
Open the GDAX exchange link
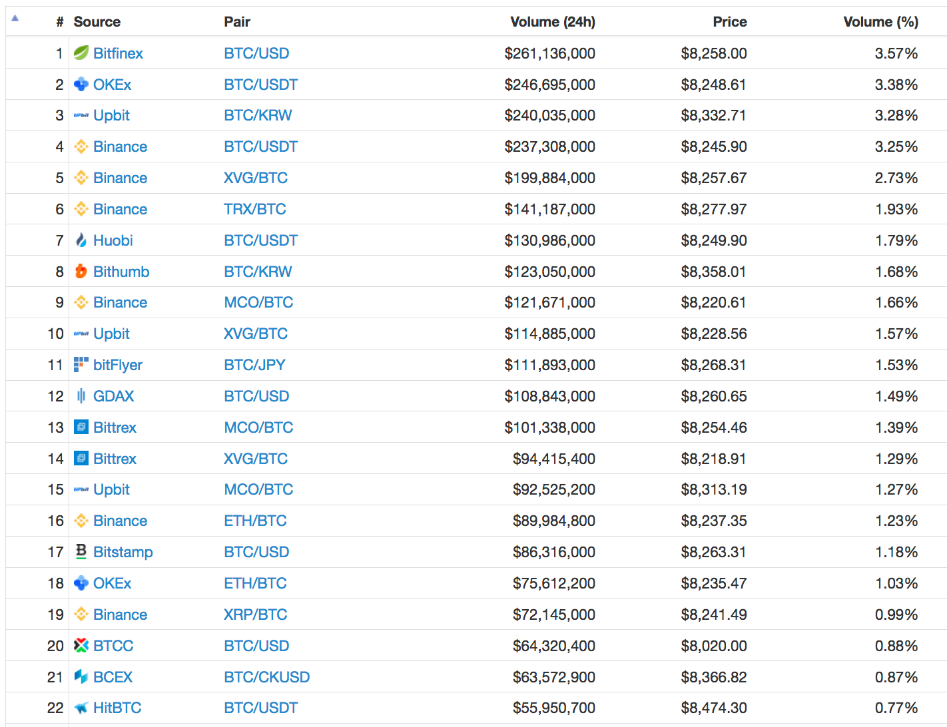click(113, 396)
